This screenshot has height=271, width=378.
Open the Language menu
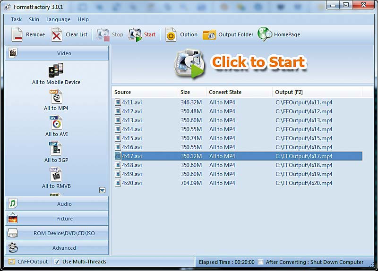point(58,19)
